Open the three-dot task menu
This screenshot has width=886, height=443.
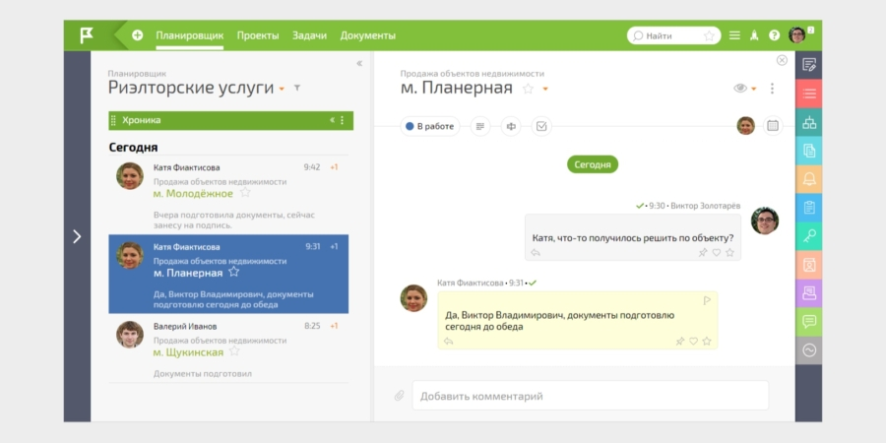point(772,89)
